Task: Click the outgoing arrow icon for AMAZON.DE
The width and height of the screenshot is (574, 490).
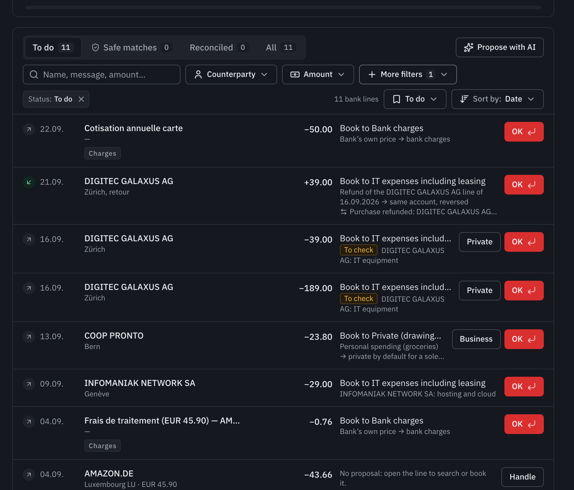Action: [x=29, y=475]
